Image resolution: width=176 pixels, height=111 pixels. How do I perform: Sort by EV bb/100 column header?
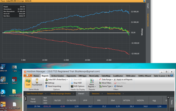tap(71, 100)
